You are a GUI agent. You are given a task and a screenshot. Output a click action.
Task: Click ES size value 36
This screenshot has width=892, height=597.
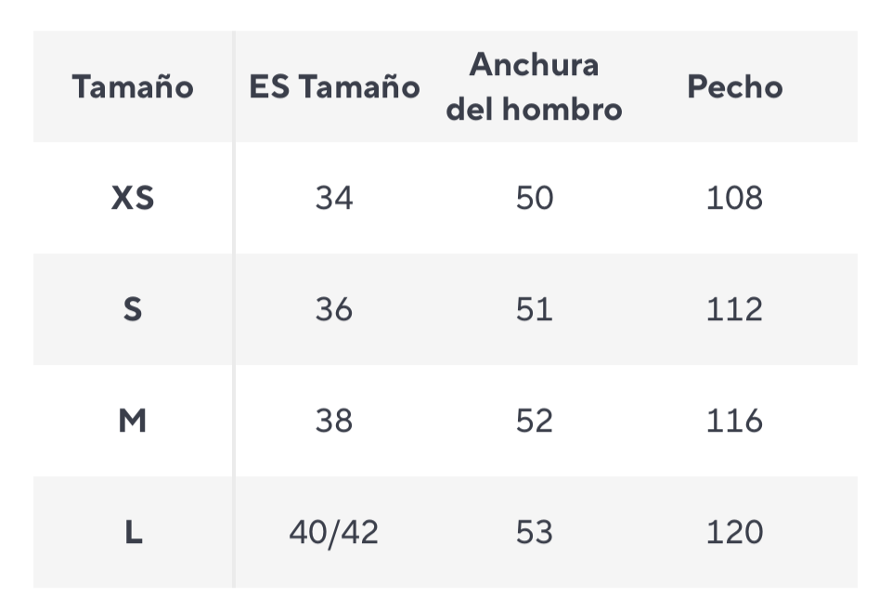(334, 309)
